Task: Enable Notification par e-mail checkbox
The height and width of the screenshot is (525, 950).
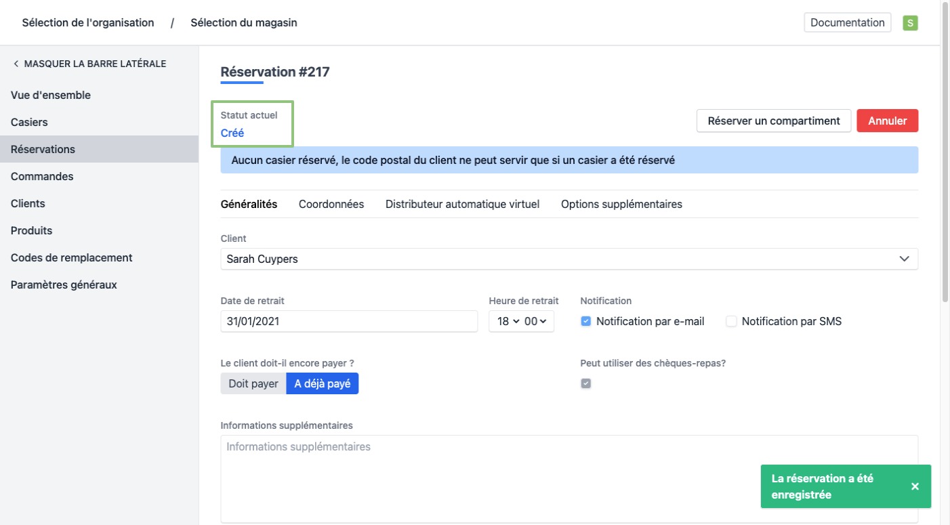Action: 586,322
